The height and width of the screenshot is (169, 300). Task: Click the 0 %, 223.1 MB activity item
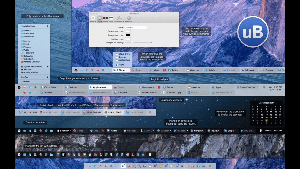(x=28, y=112)
